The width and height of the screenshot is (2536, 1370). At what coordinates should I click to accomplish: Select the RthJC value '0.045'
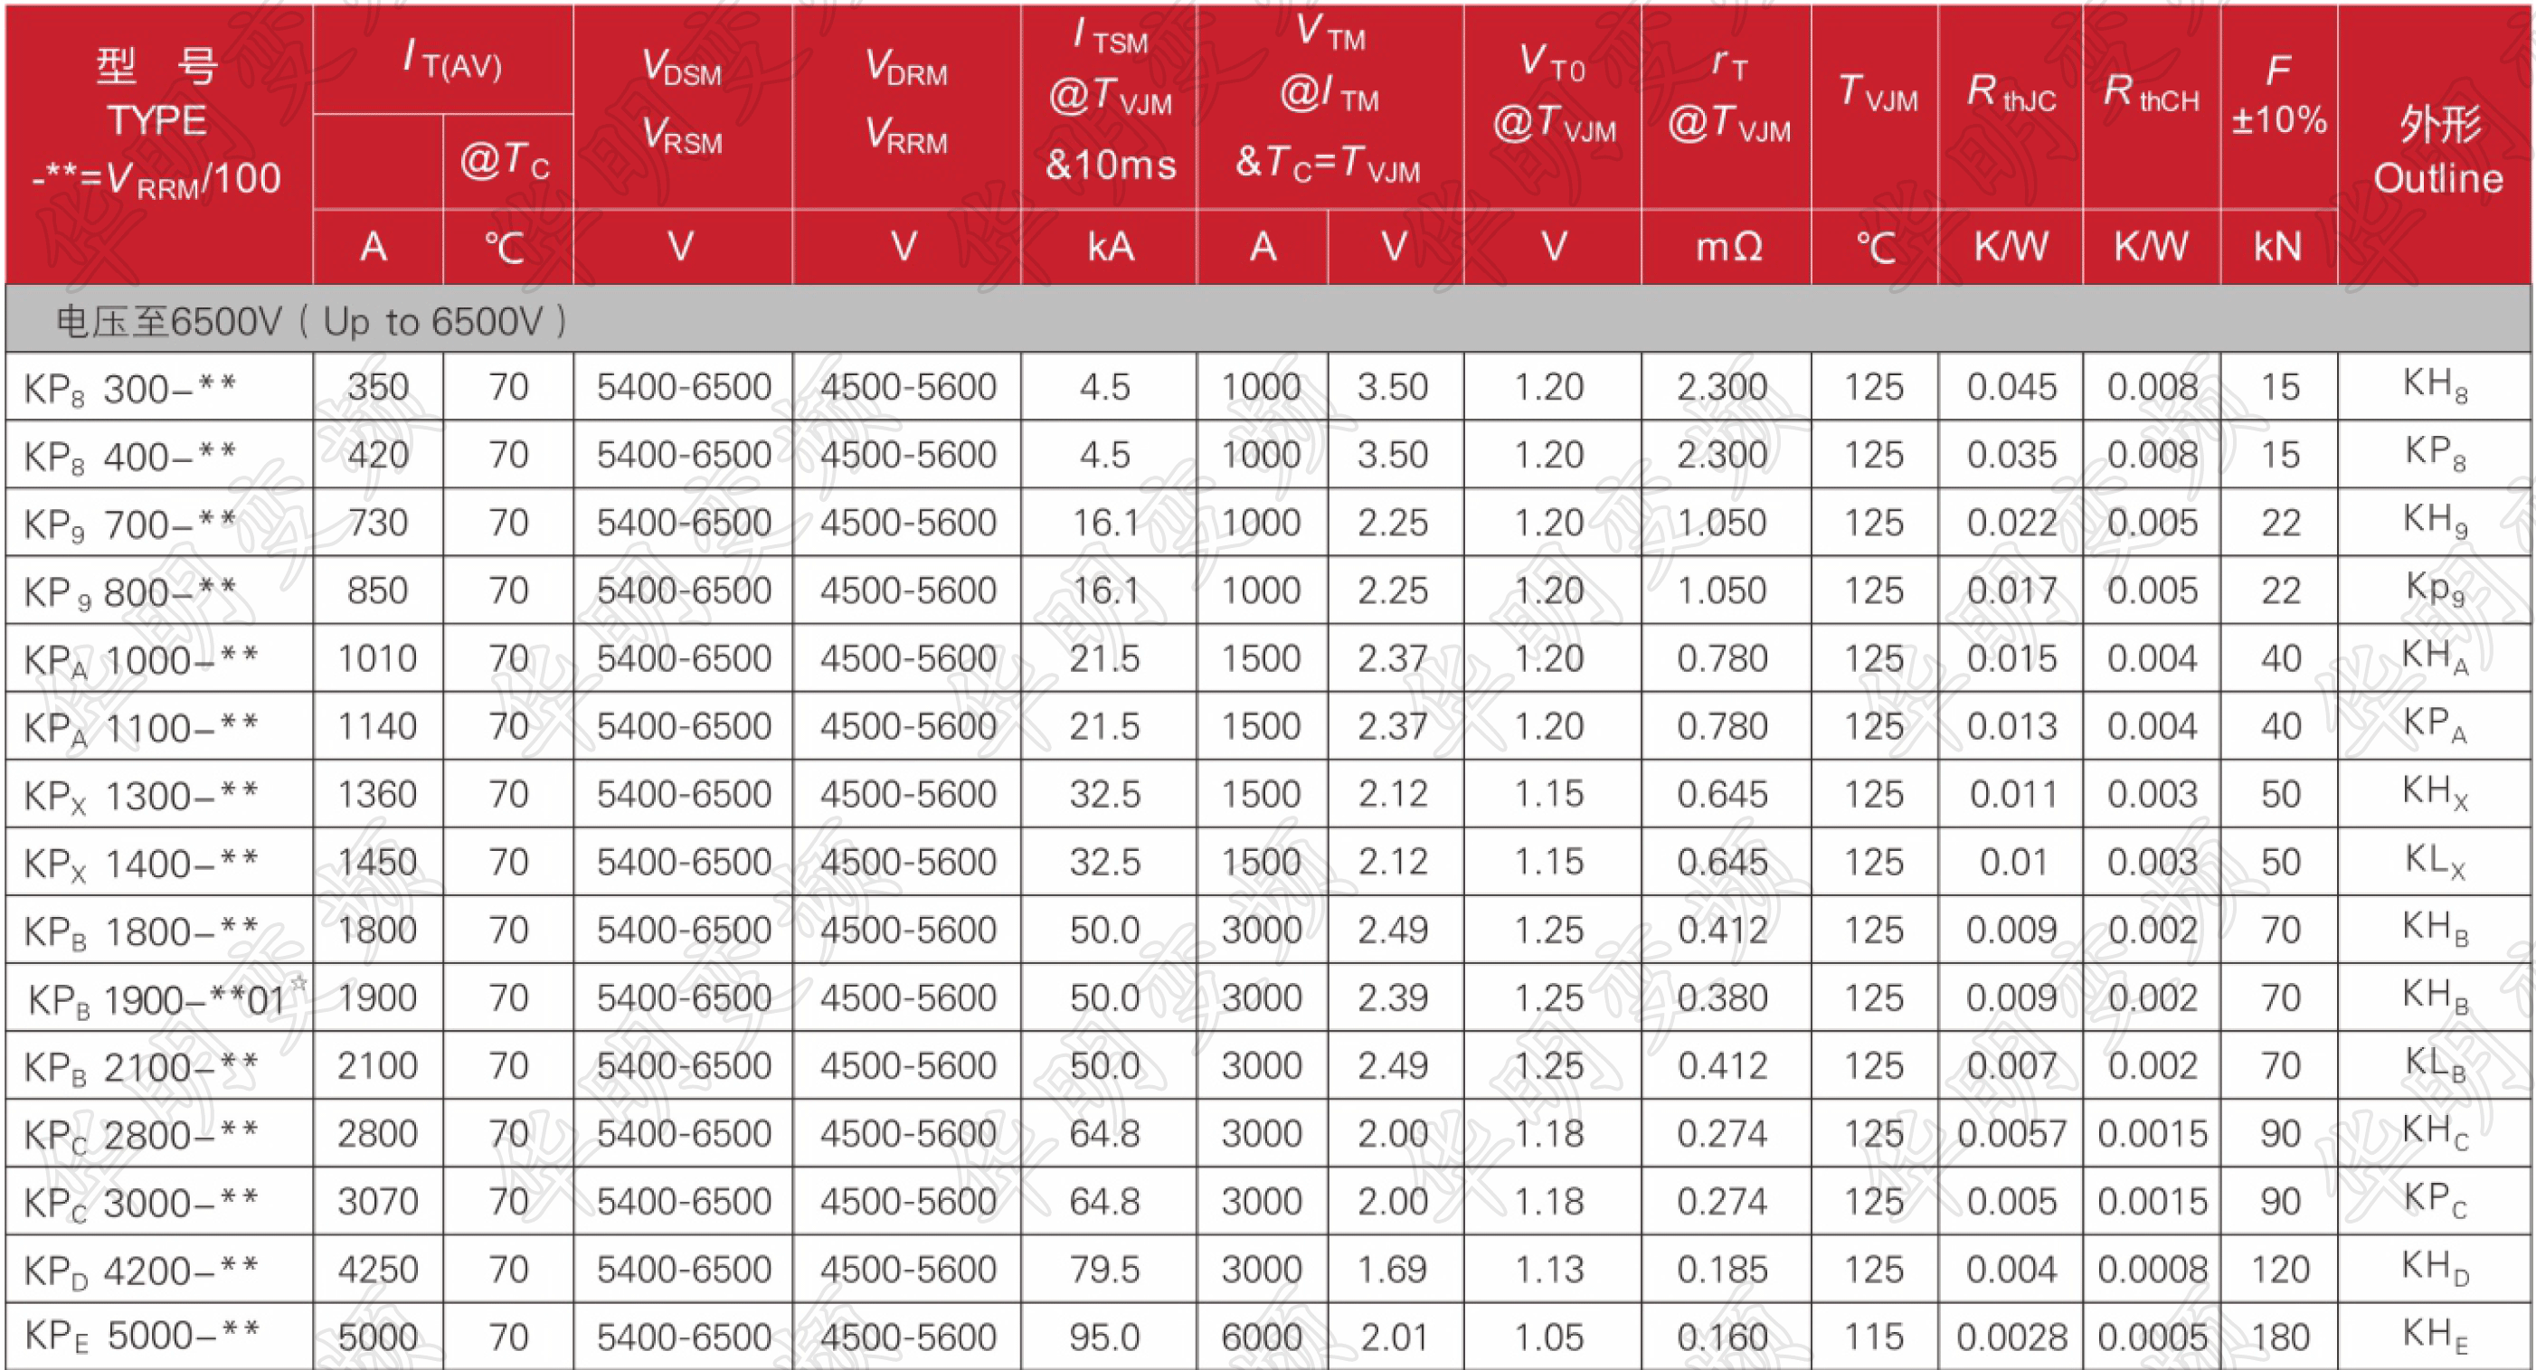coord(2012,387)
